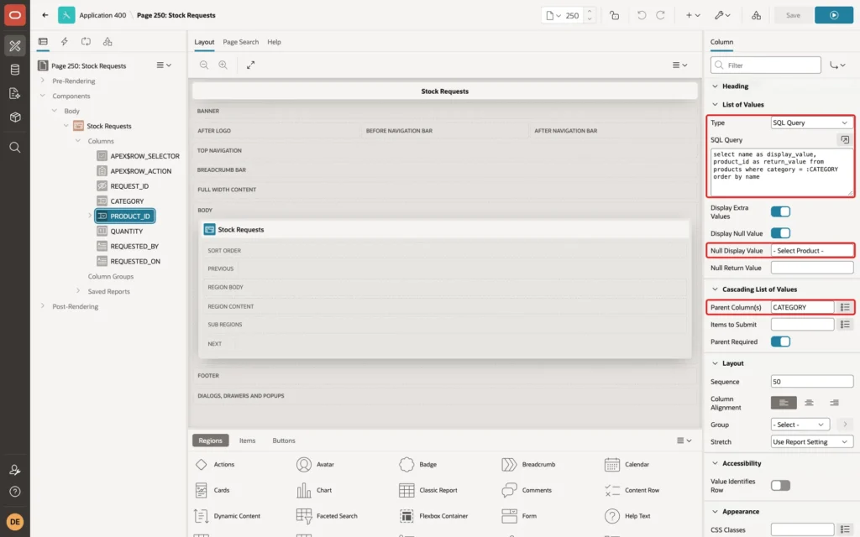Switch gallery to Buttons tab

pos(284,441)
